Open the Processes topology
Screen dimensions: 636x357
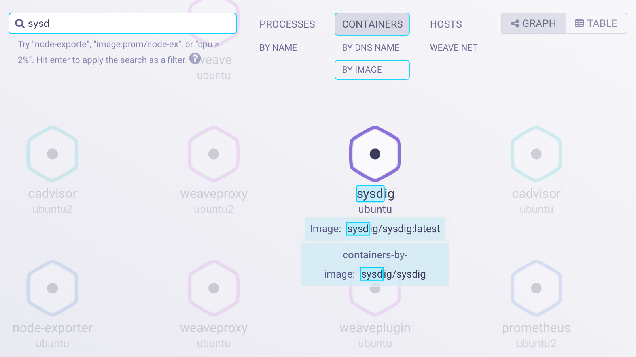(287, 24)
